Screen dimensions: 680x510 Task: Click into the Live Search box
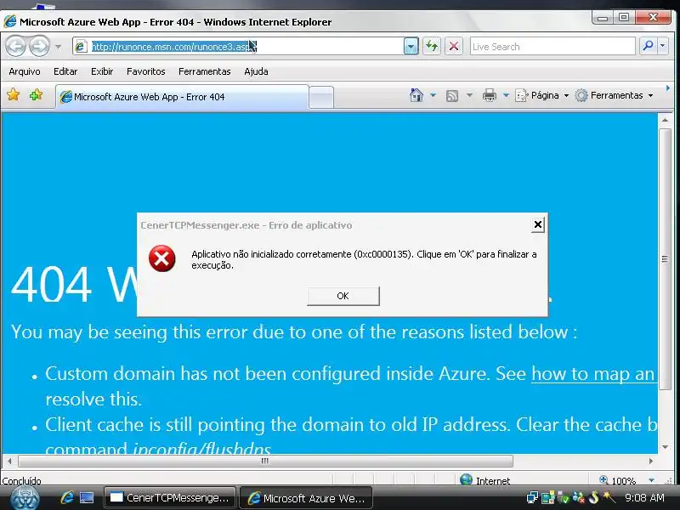pos(552,47)
